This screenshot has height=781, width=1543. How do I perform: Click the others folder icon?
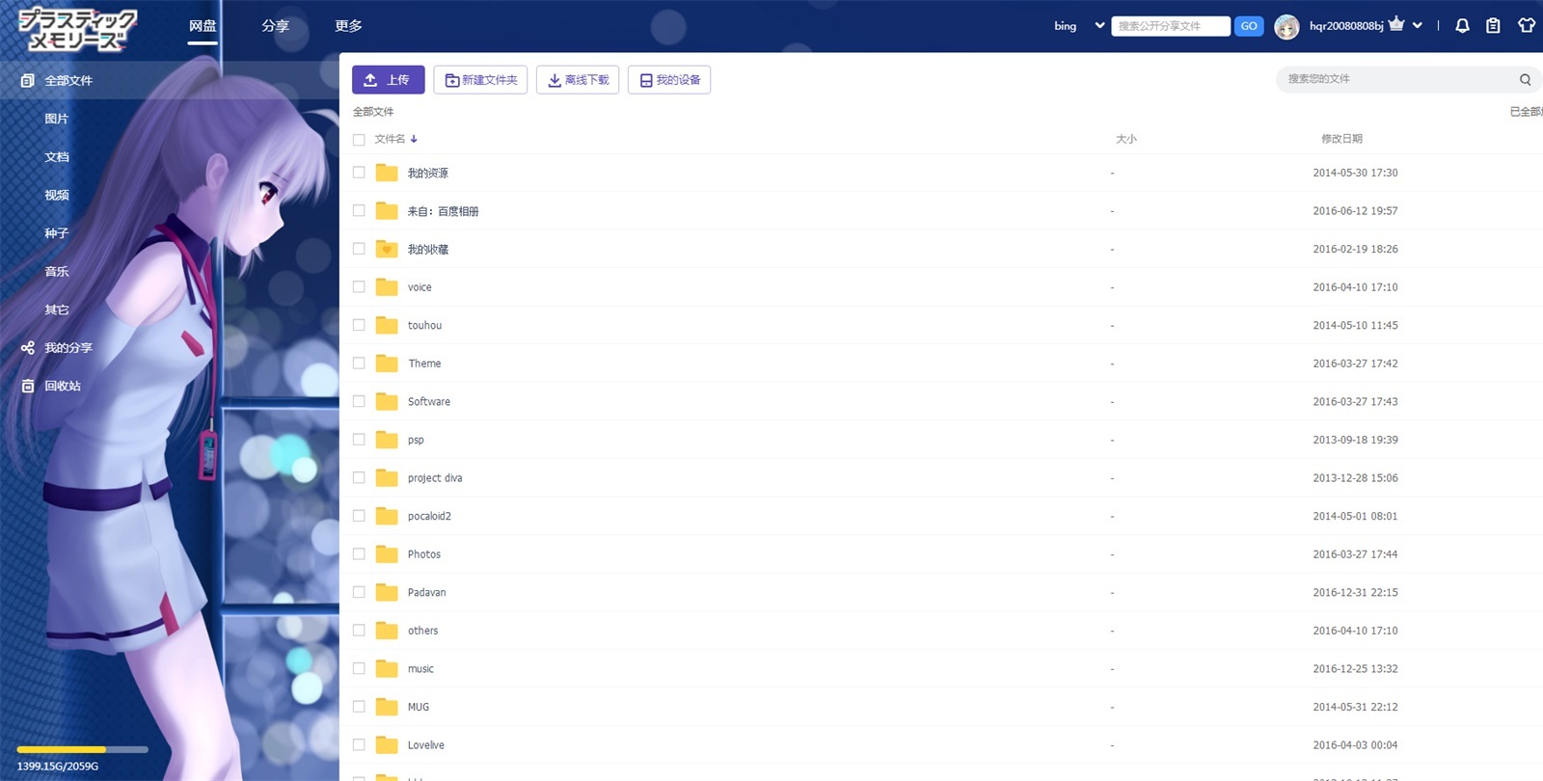[387, 631]
